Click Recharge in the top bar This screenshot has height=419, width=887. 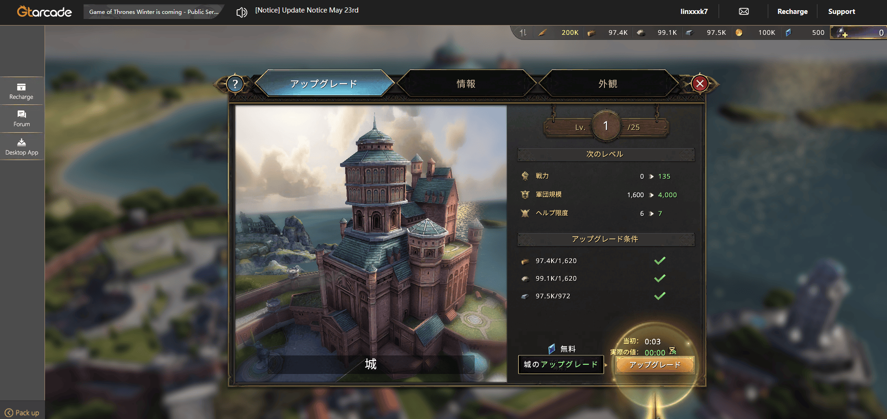point(792,12)
